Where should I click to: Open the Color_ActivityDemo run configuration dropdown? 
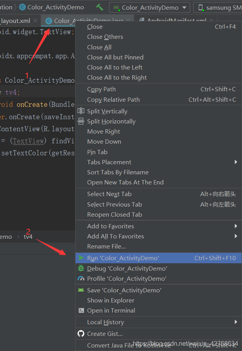(x=149, y=7)
